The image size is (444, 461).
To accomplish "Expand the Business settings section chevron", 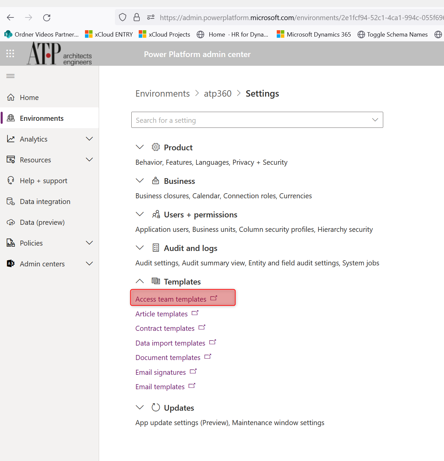I will tap(140, 181).
